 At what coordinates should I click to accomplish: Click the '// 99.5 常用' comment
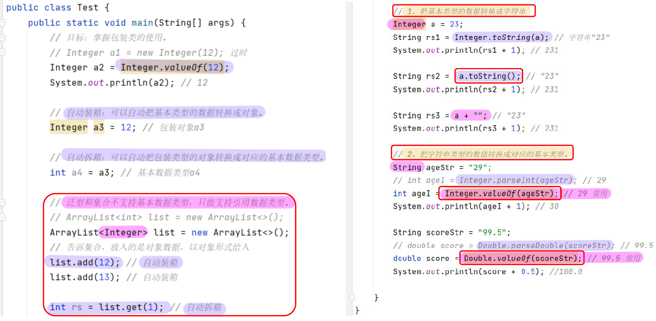tap(614, 258)
